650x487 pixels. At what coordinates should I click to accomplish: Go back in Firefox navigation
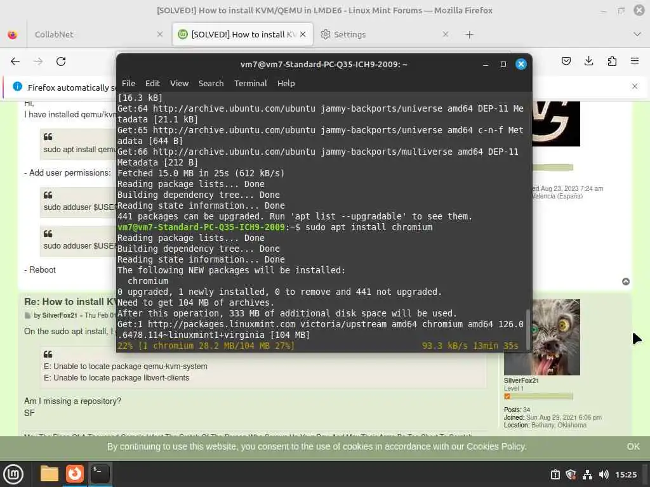(x=15, y=62)
